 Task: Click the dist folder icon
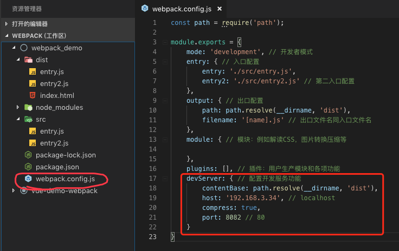click(x=28, y=60)
